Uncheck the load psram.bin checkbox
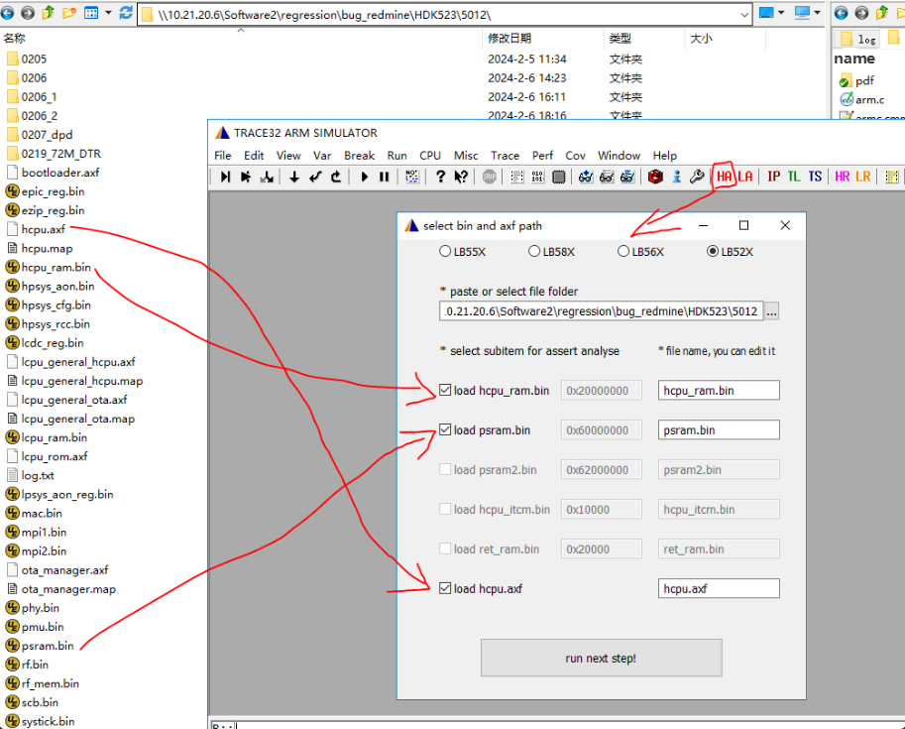 [x=445, y=429]
